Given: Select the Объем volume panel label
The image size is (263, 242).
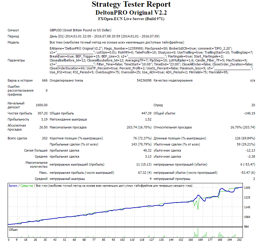Looking at the screenshot, I should click(x=13, y=230).
